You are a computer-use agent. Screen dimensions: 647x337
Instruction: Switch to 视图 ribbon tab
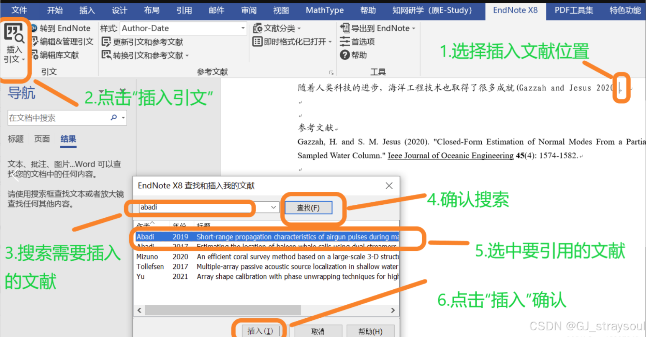coord(281,10)
